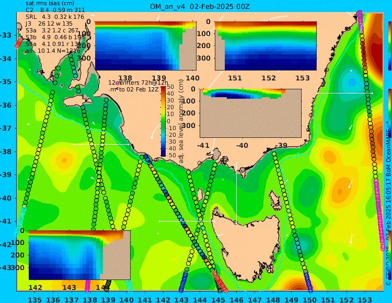Click the longitude label 149
Screen dimensions: 392x303
(292, 299)
